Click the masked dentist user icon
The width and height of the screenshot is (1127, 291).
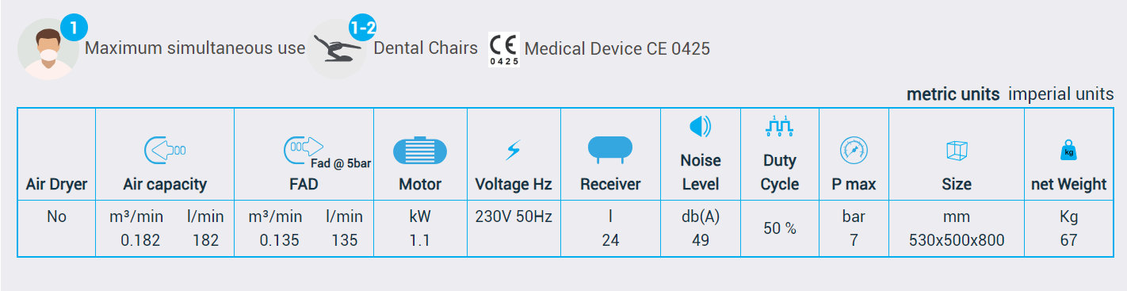pos(47,49)
